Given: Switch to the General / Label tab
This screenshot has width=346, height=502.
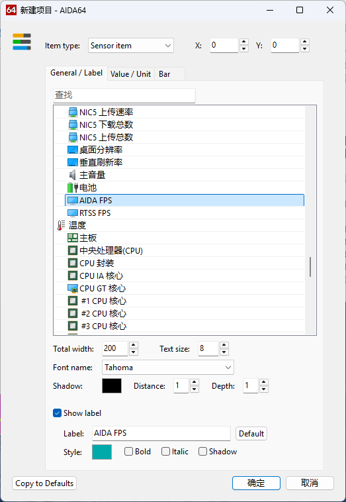Looking at the screenshot, I should (x=77, y=73).
